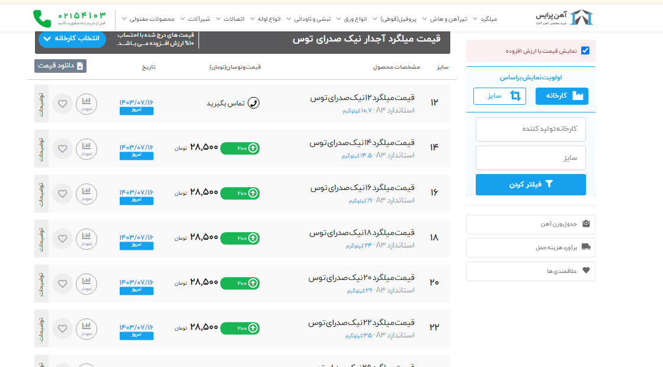Favorite the size 14 rebar with heart icon
The image size is (663, 367).
click(x=62, y=149)
